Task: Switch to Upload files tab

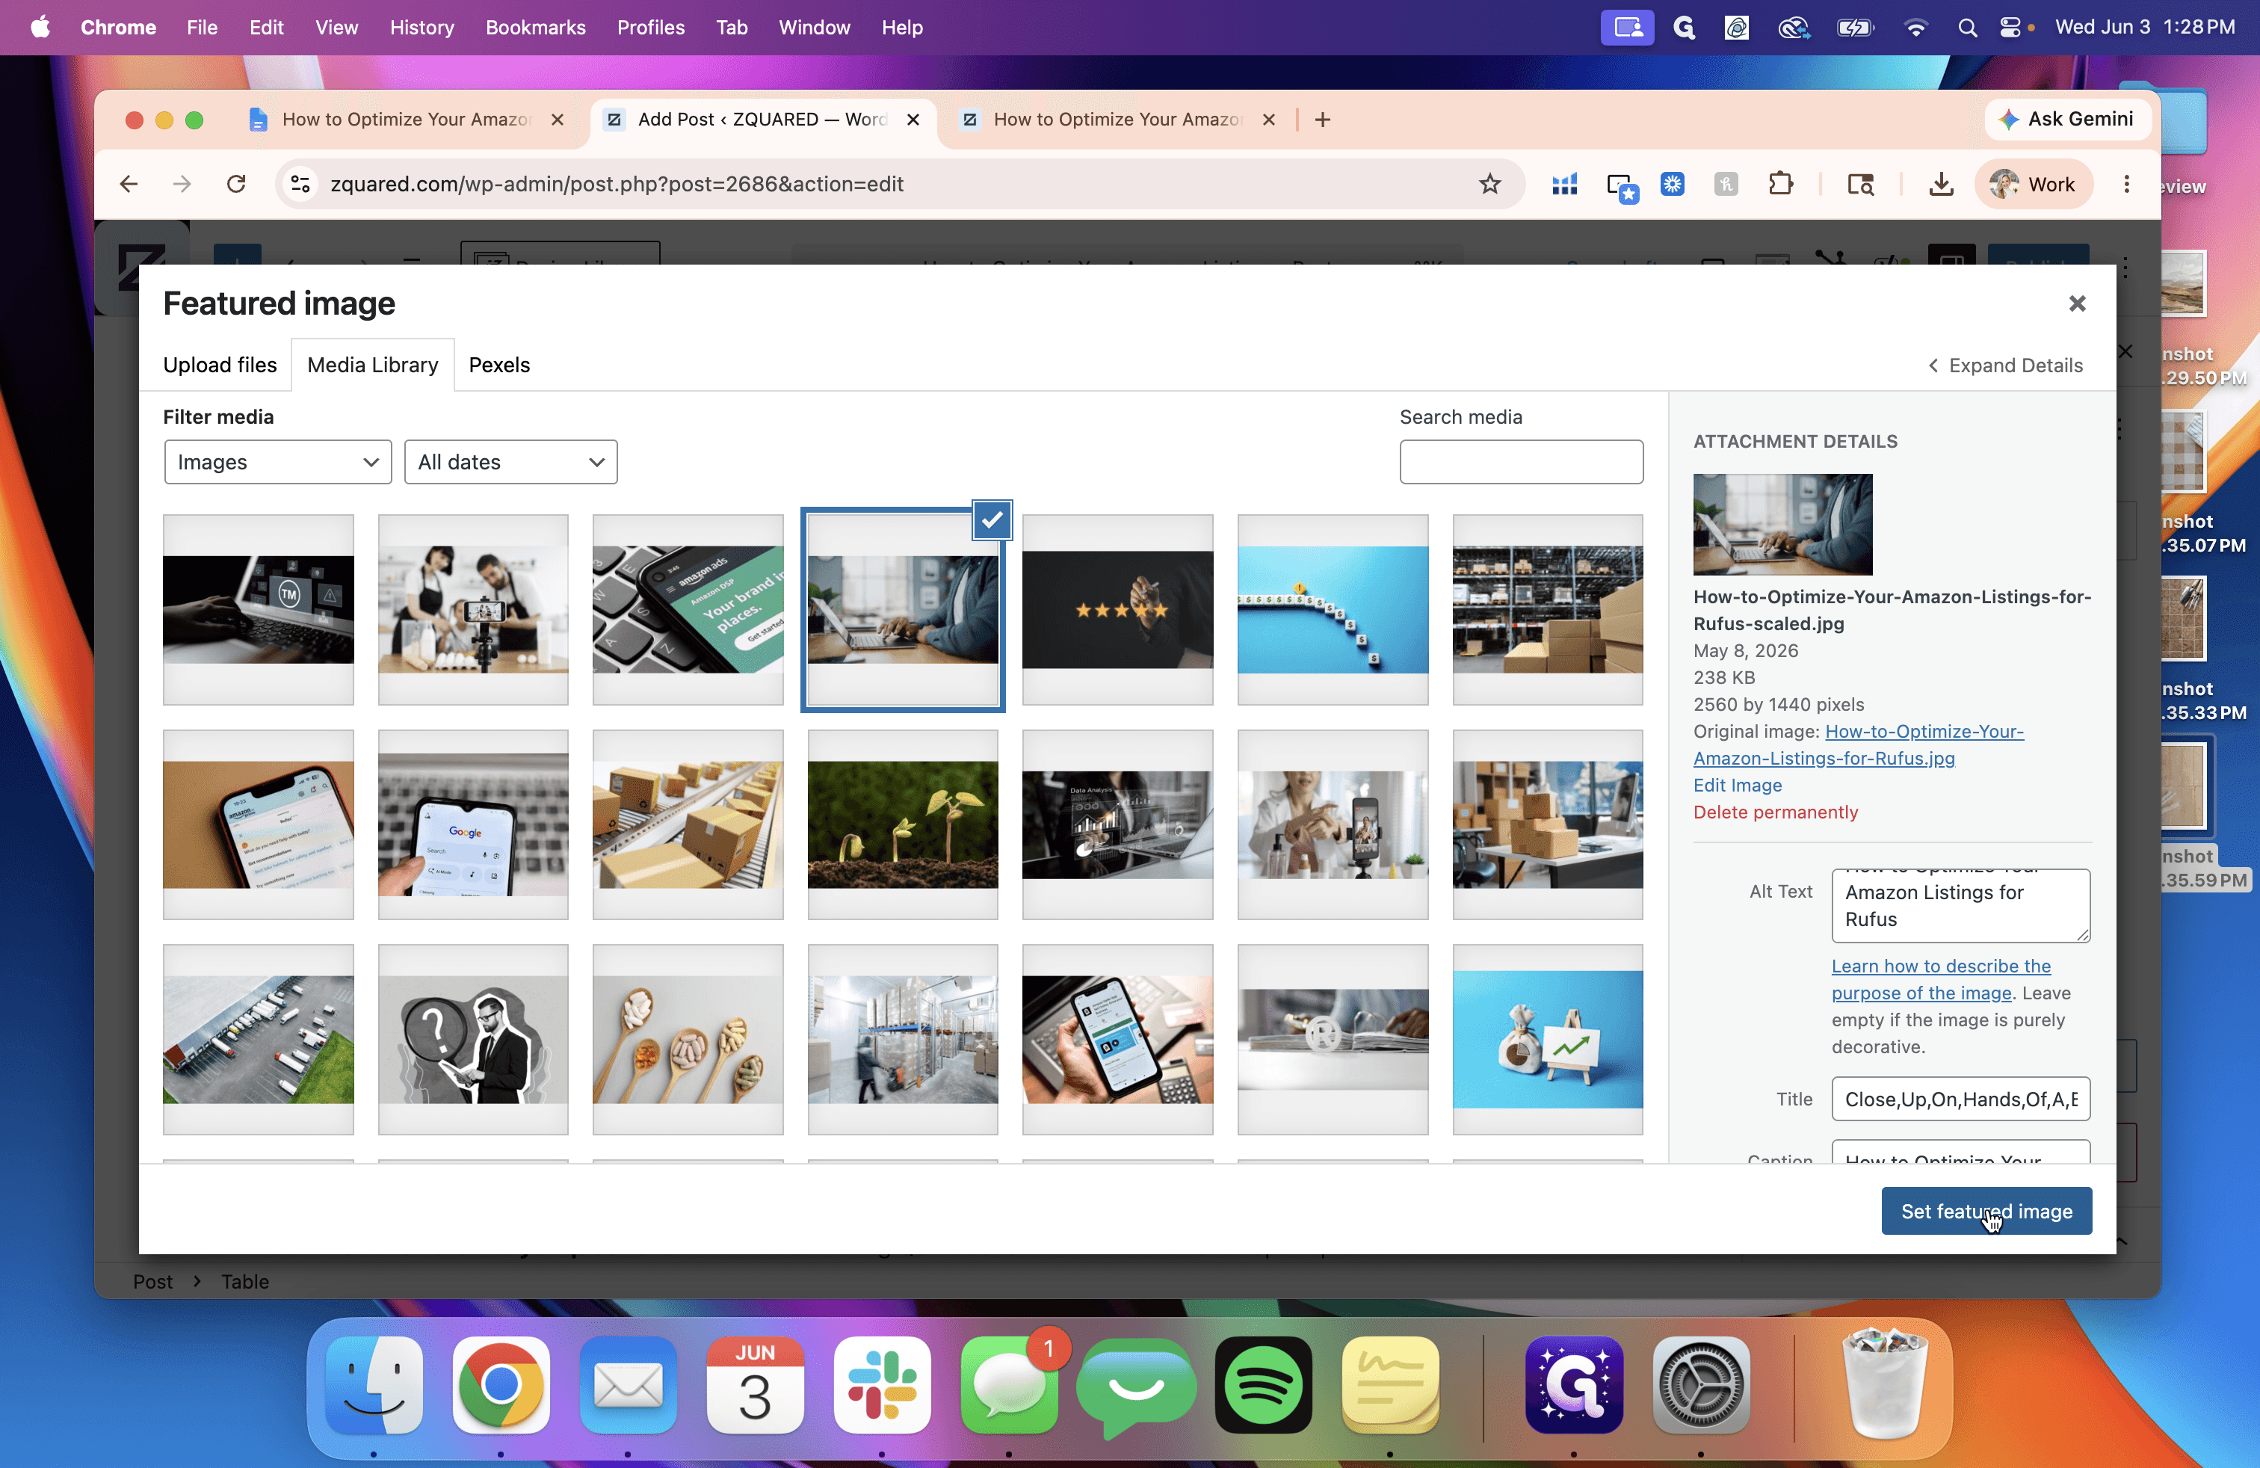Action: pyautogui.click(x=220, y=366)
